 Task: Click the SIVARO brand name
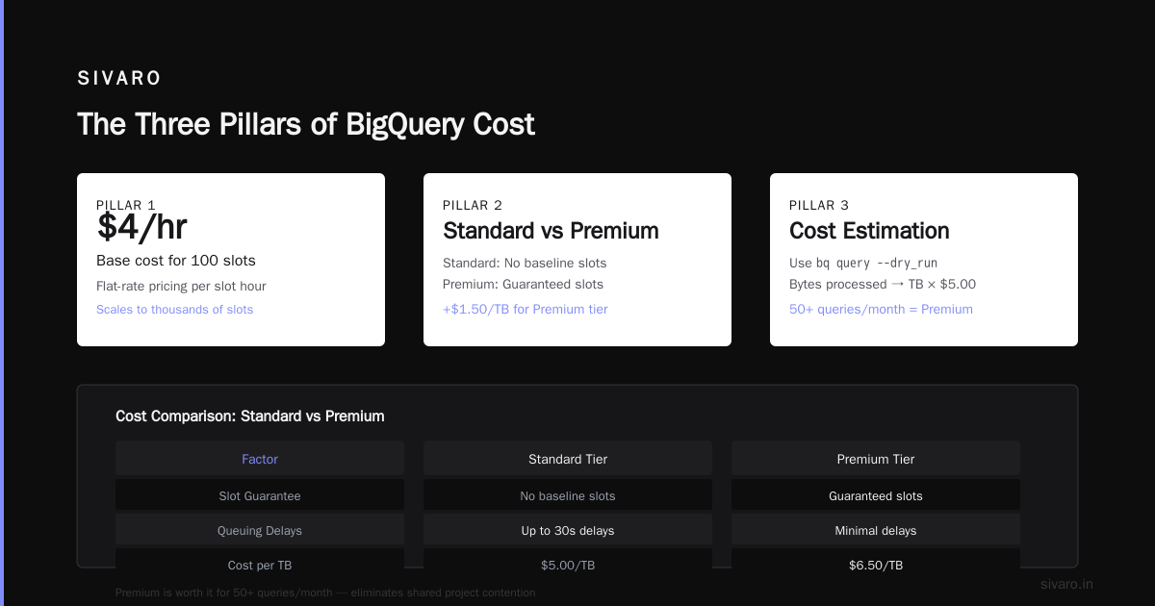click(119, 79)
